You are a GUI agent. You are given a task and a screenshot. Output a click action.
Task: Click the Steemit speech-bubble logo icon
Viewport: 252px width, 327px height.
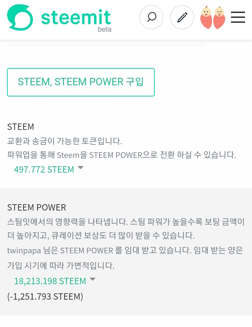[x=20, y=18]
